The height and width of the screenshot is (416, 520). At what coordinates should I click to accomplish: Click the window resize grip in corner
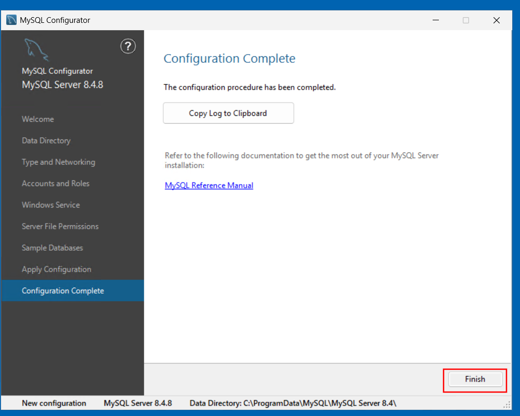coord(506,405)
